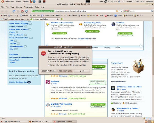
Task: Click the Web Developer's Toolbox collection icon
Action: pyautogui.click(x=113, y=109)
